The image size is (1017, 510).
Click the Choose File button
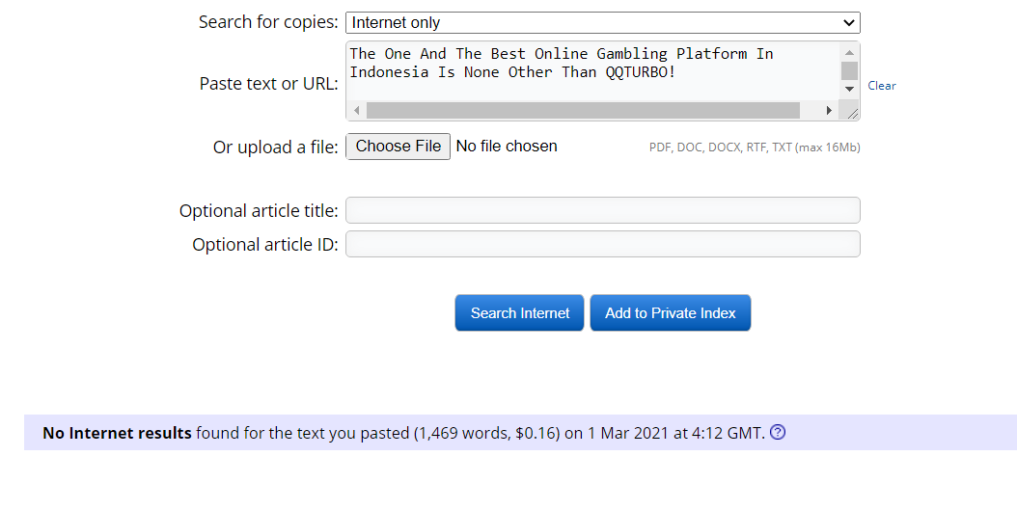click(x=399, y=147)
